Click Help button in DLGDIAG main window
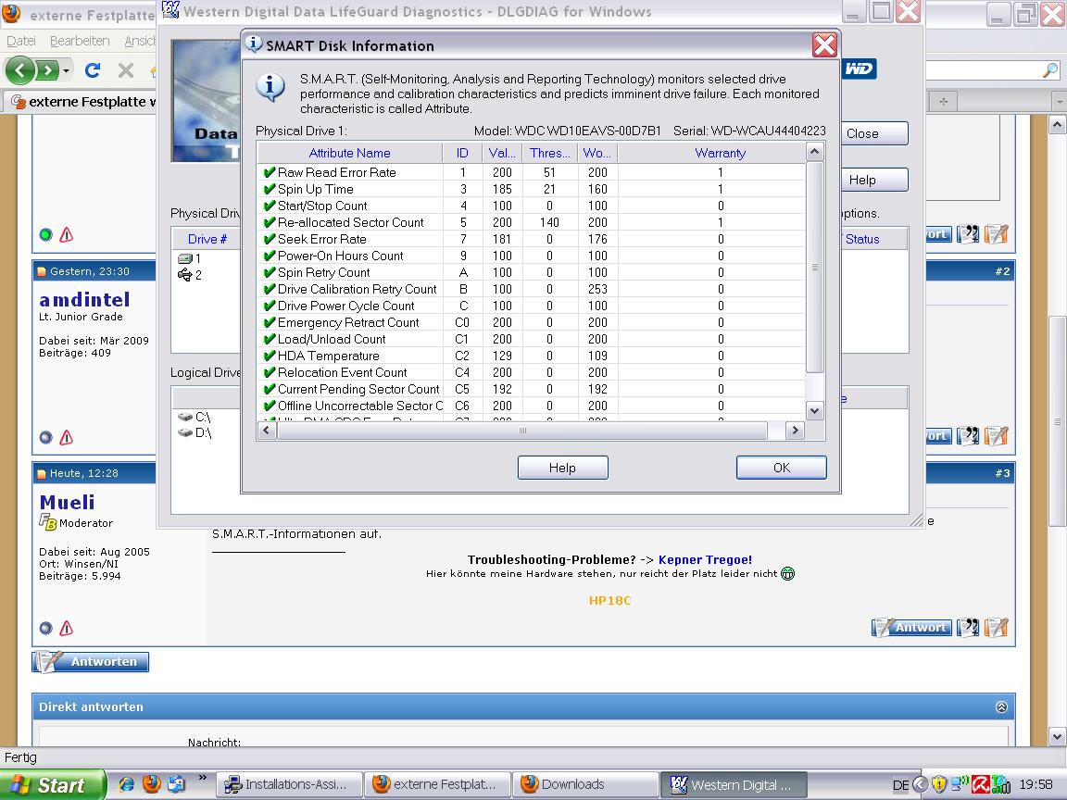Viewport: 1067px width, 800px height. (874, 180)
